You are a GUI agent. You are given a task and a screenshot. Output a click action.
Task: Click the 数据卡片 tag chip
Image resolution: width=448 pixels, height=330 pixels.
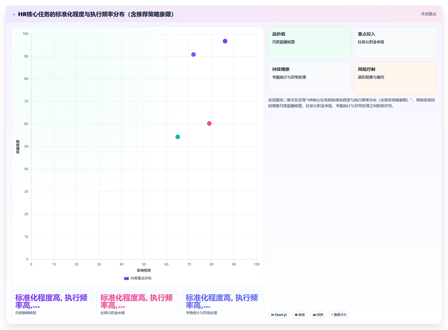pyautogui.click(x=339, y=315)
